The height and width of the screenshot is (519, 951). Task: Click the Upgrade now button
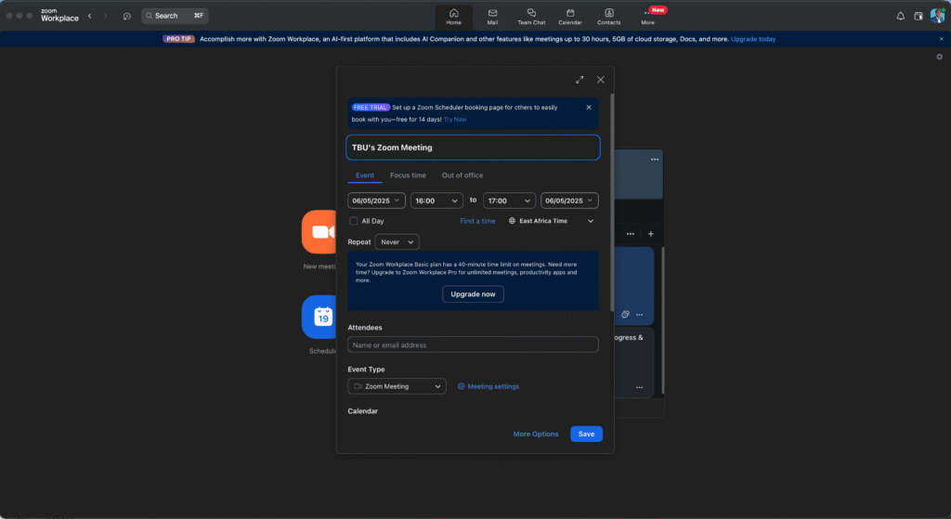click(473, 294)
